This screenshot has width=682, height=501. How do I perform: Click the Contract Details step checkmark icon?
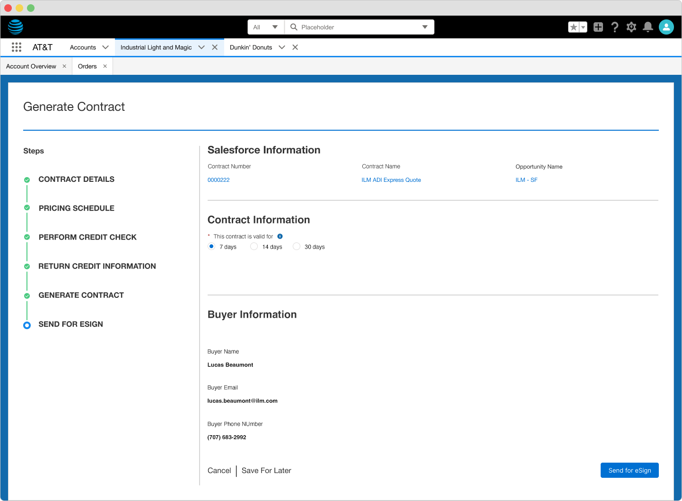tap(27, 180)
